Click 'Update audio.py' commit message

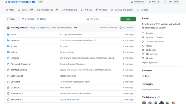67,52
